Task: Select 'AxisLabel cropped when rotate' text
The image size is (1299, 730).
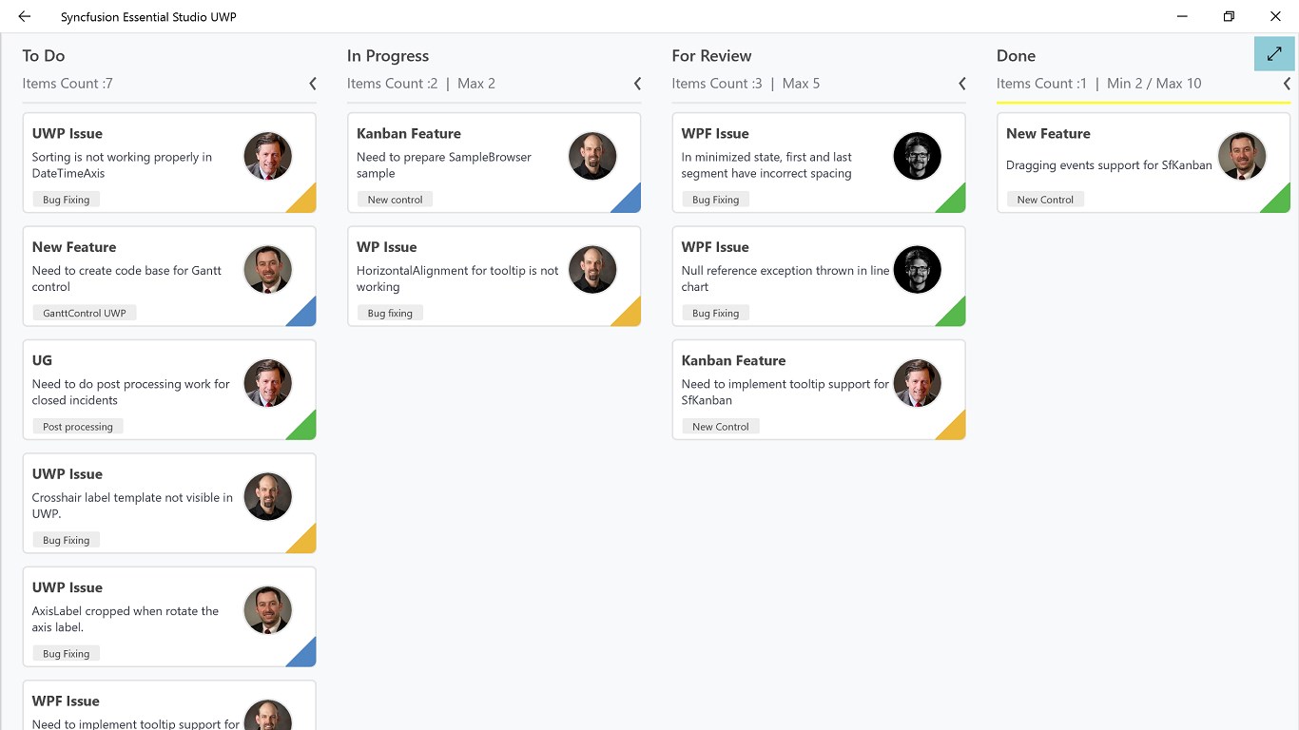Action: tap(126, 619)
